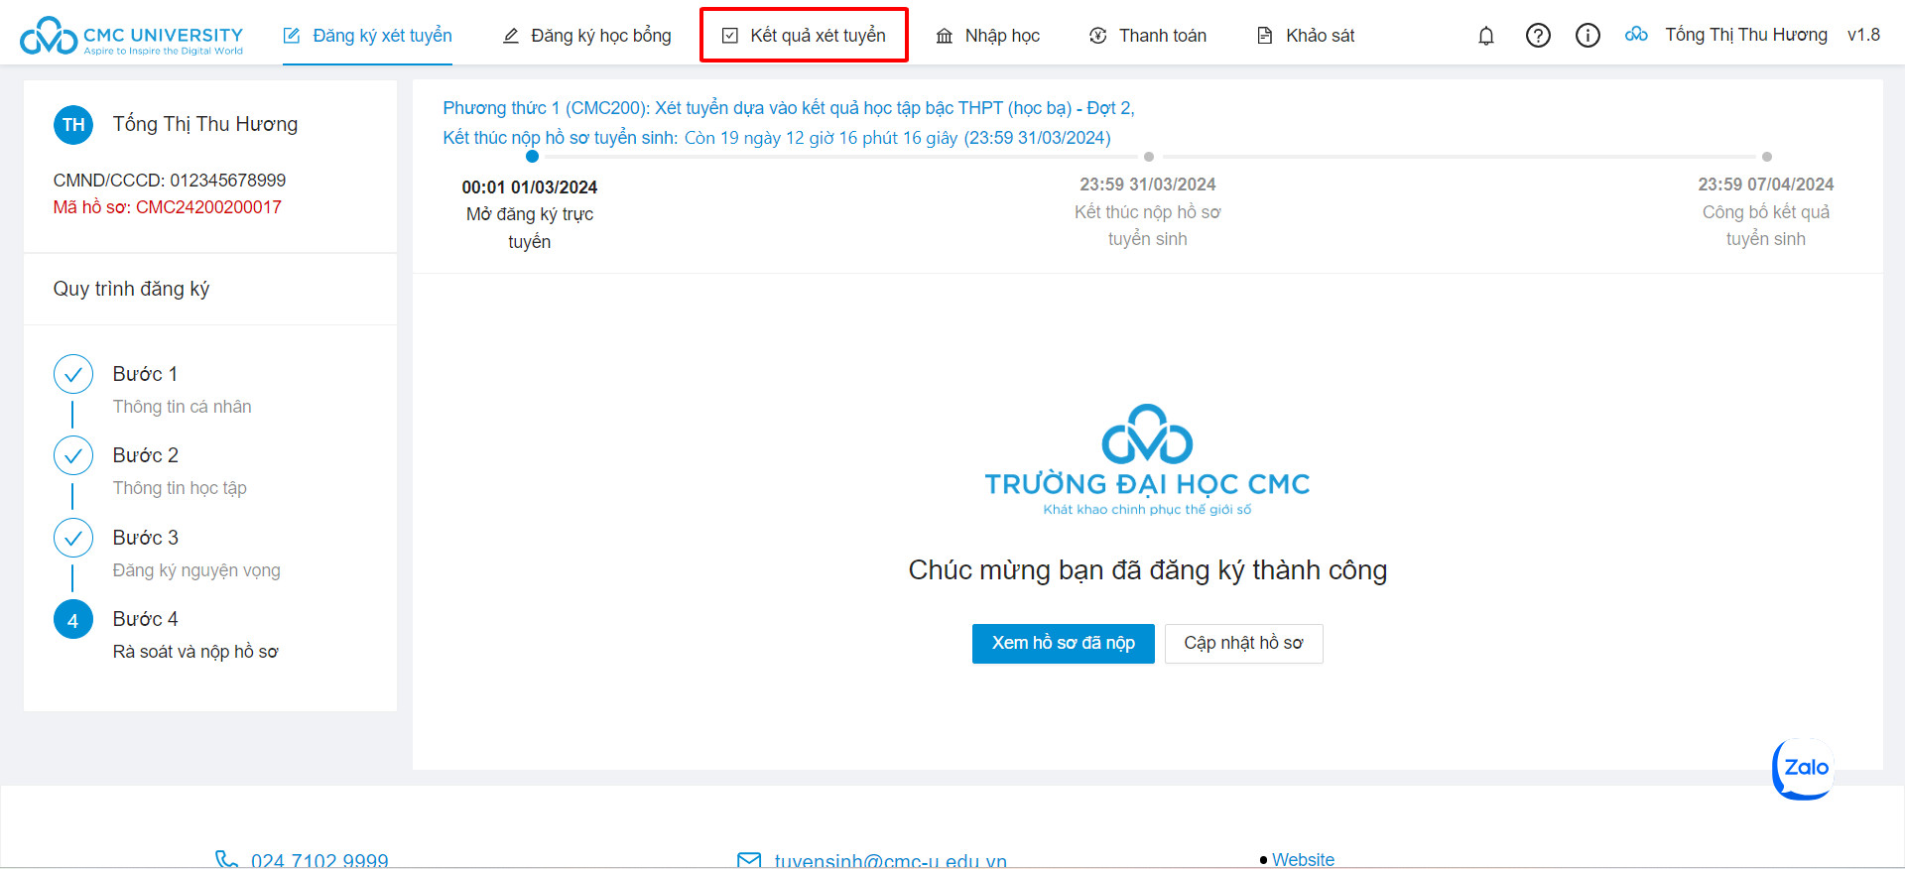The image size is (1905, 869).
Task: Open the Đăng ký xét tuyển tab
Action: (x=367, y=36)
